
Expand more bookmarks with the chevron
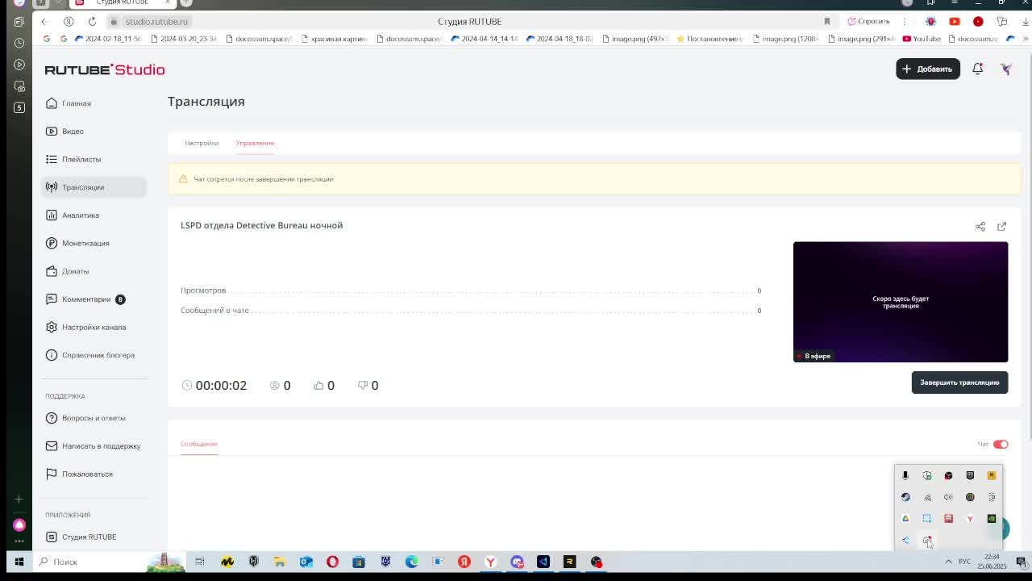pos(1025,39)
